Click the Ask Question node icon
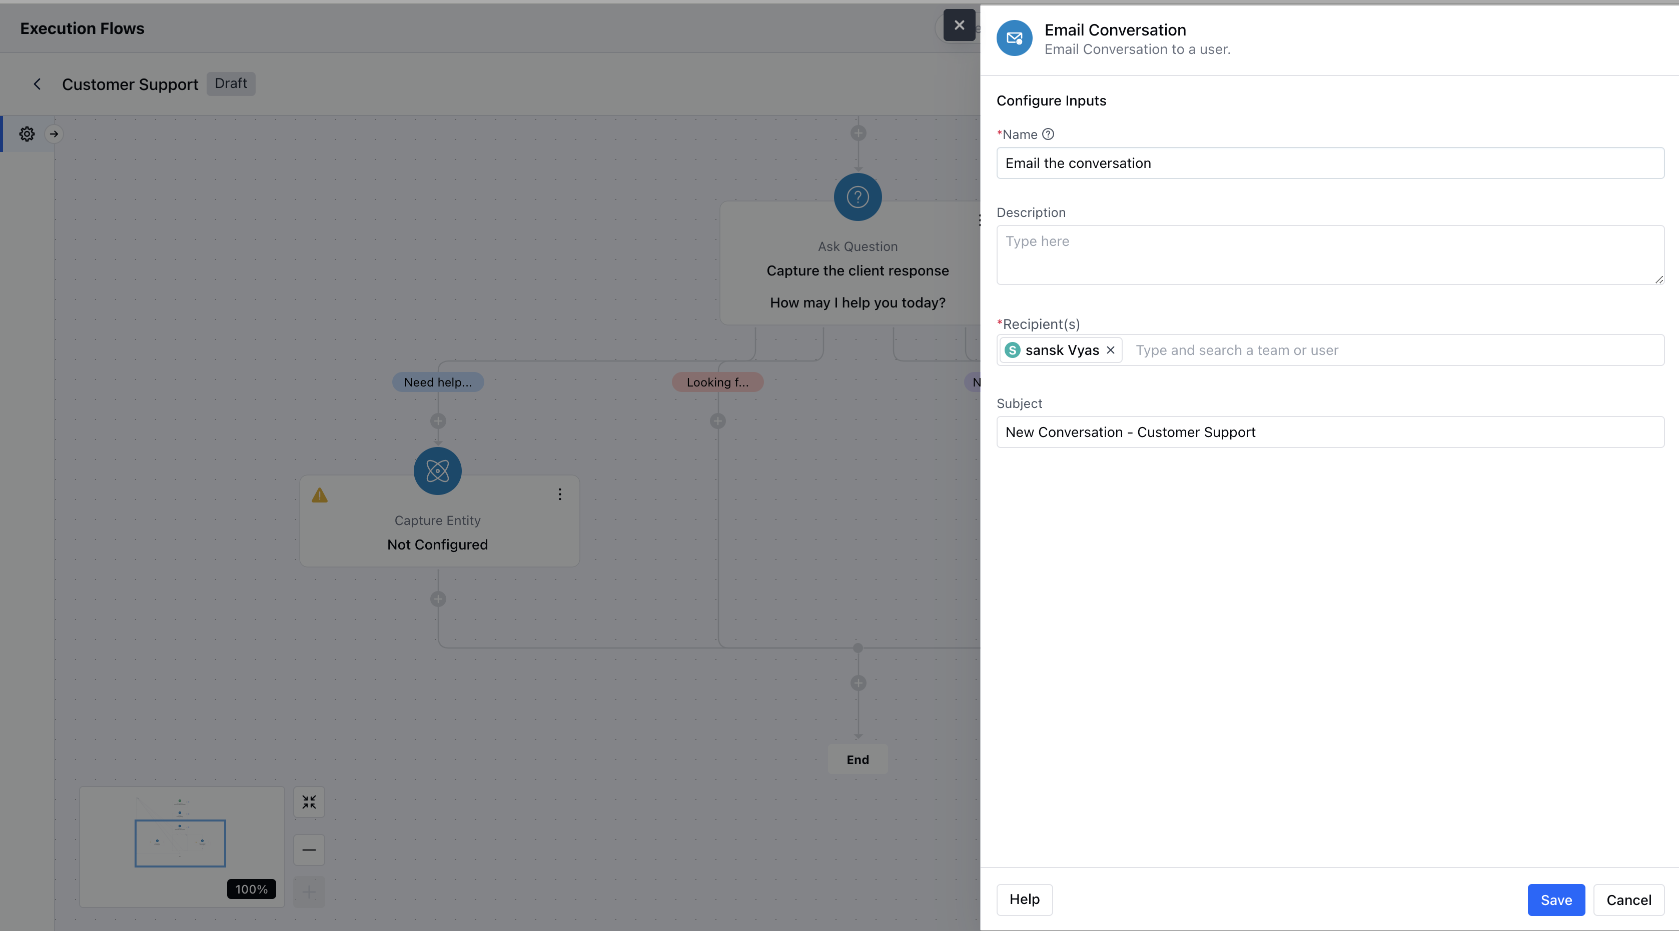 (858, 197)
